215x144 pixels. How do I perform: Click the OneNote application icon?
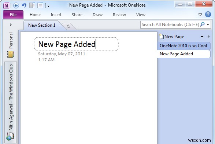pos(6,5)
